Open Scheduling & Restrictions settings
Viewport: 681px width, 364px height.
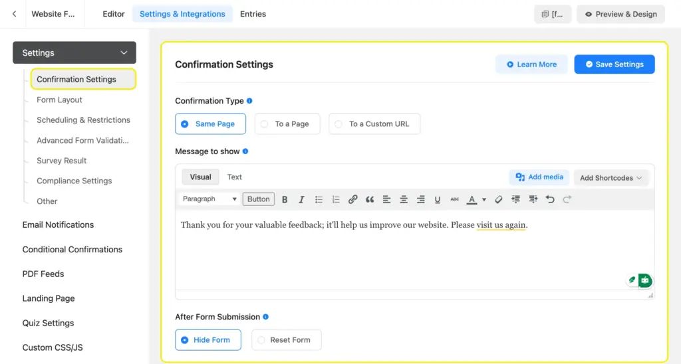83,120
